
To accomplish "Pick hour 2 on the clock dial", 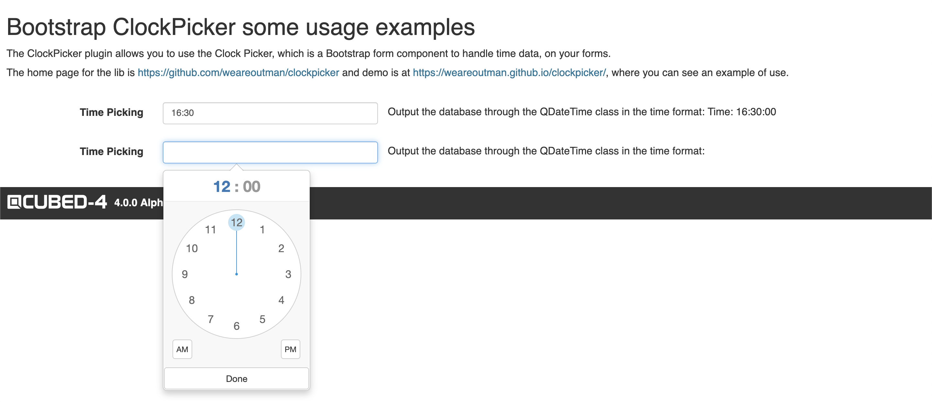I will click(281, 248).
